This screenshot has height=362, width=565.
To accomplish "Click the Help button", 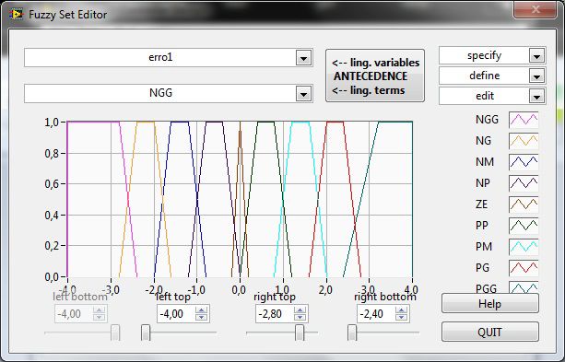I will [490, 303].
